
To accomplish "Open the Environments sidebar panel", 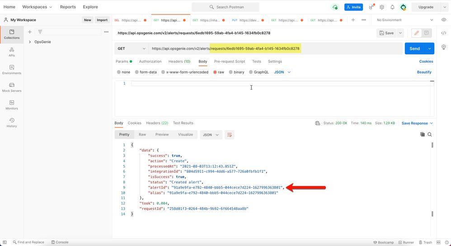I will point(12,70).
